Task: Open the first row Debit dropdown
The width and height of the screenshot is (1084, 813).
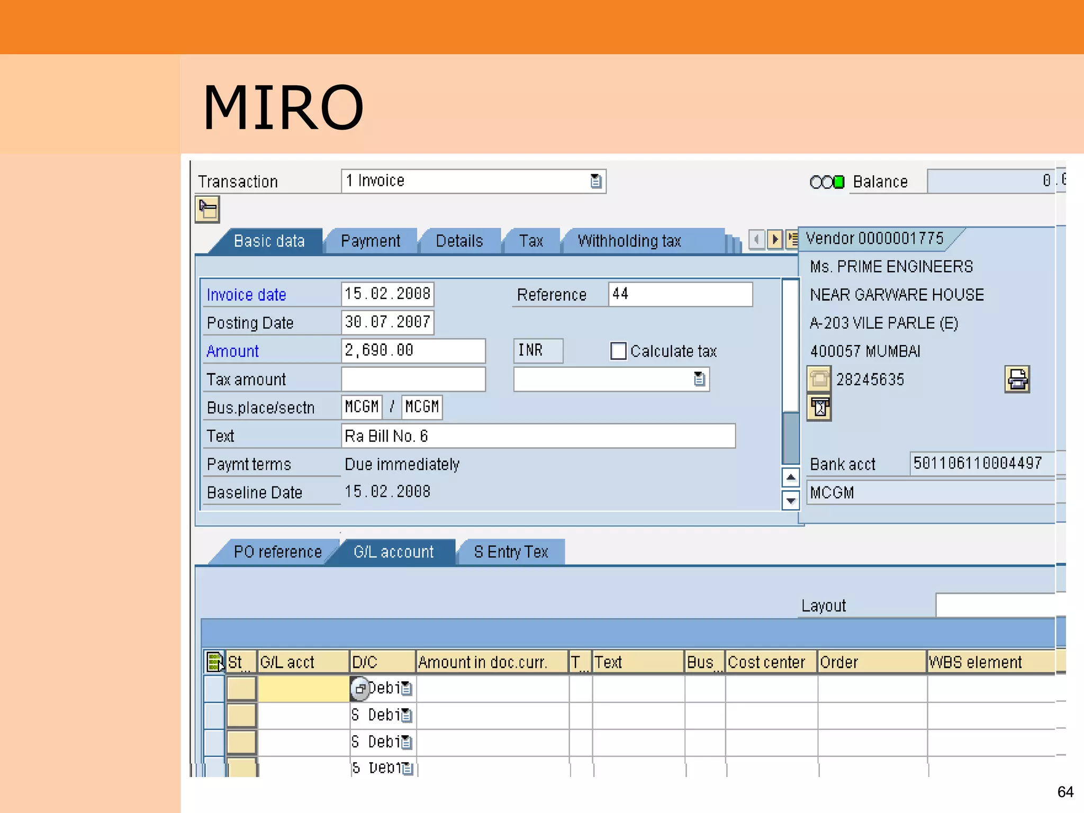Action: point(406,689)
